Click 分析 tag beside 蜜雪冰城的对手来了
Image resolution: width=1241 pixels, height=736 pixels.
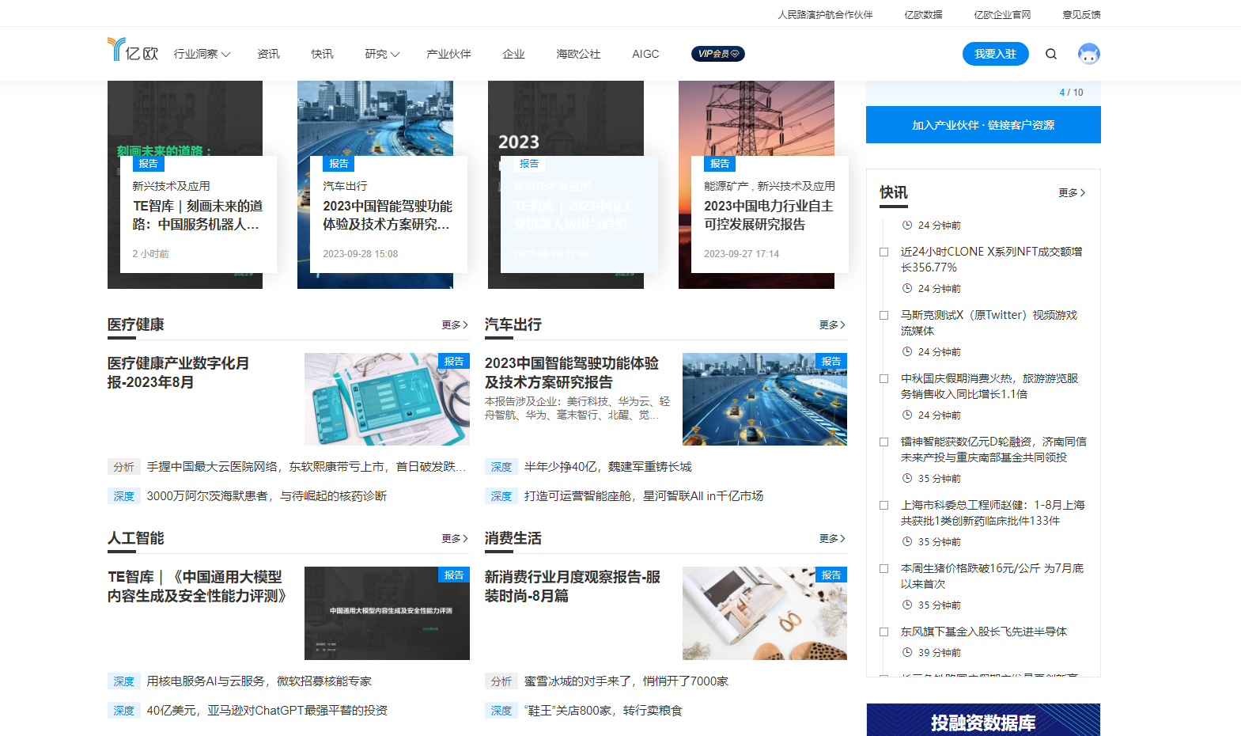point(501,681)
